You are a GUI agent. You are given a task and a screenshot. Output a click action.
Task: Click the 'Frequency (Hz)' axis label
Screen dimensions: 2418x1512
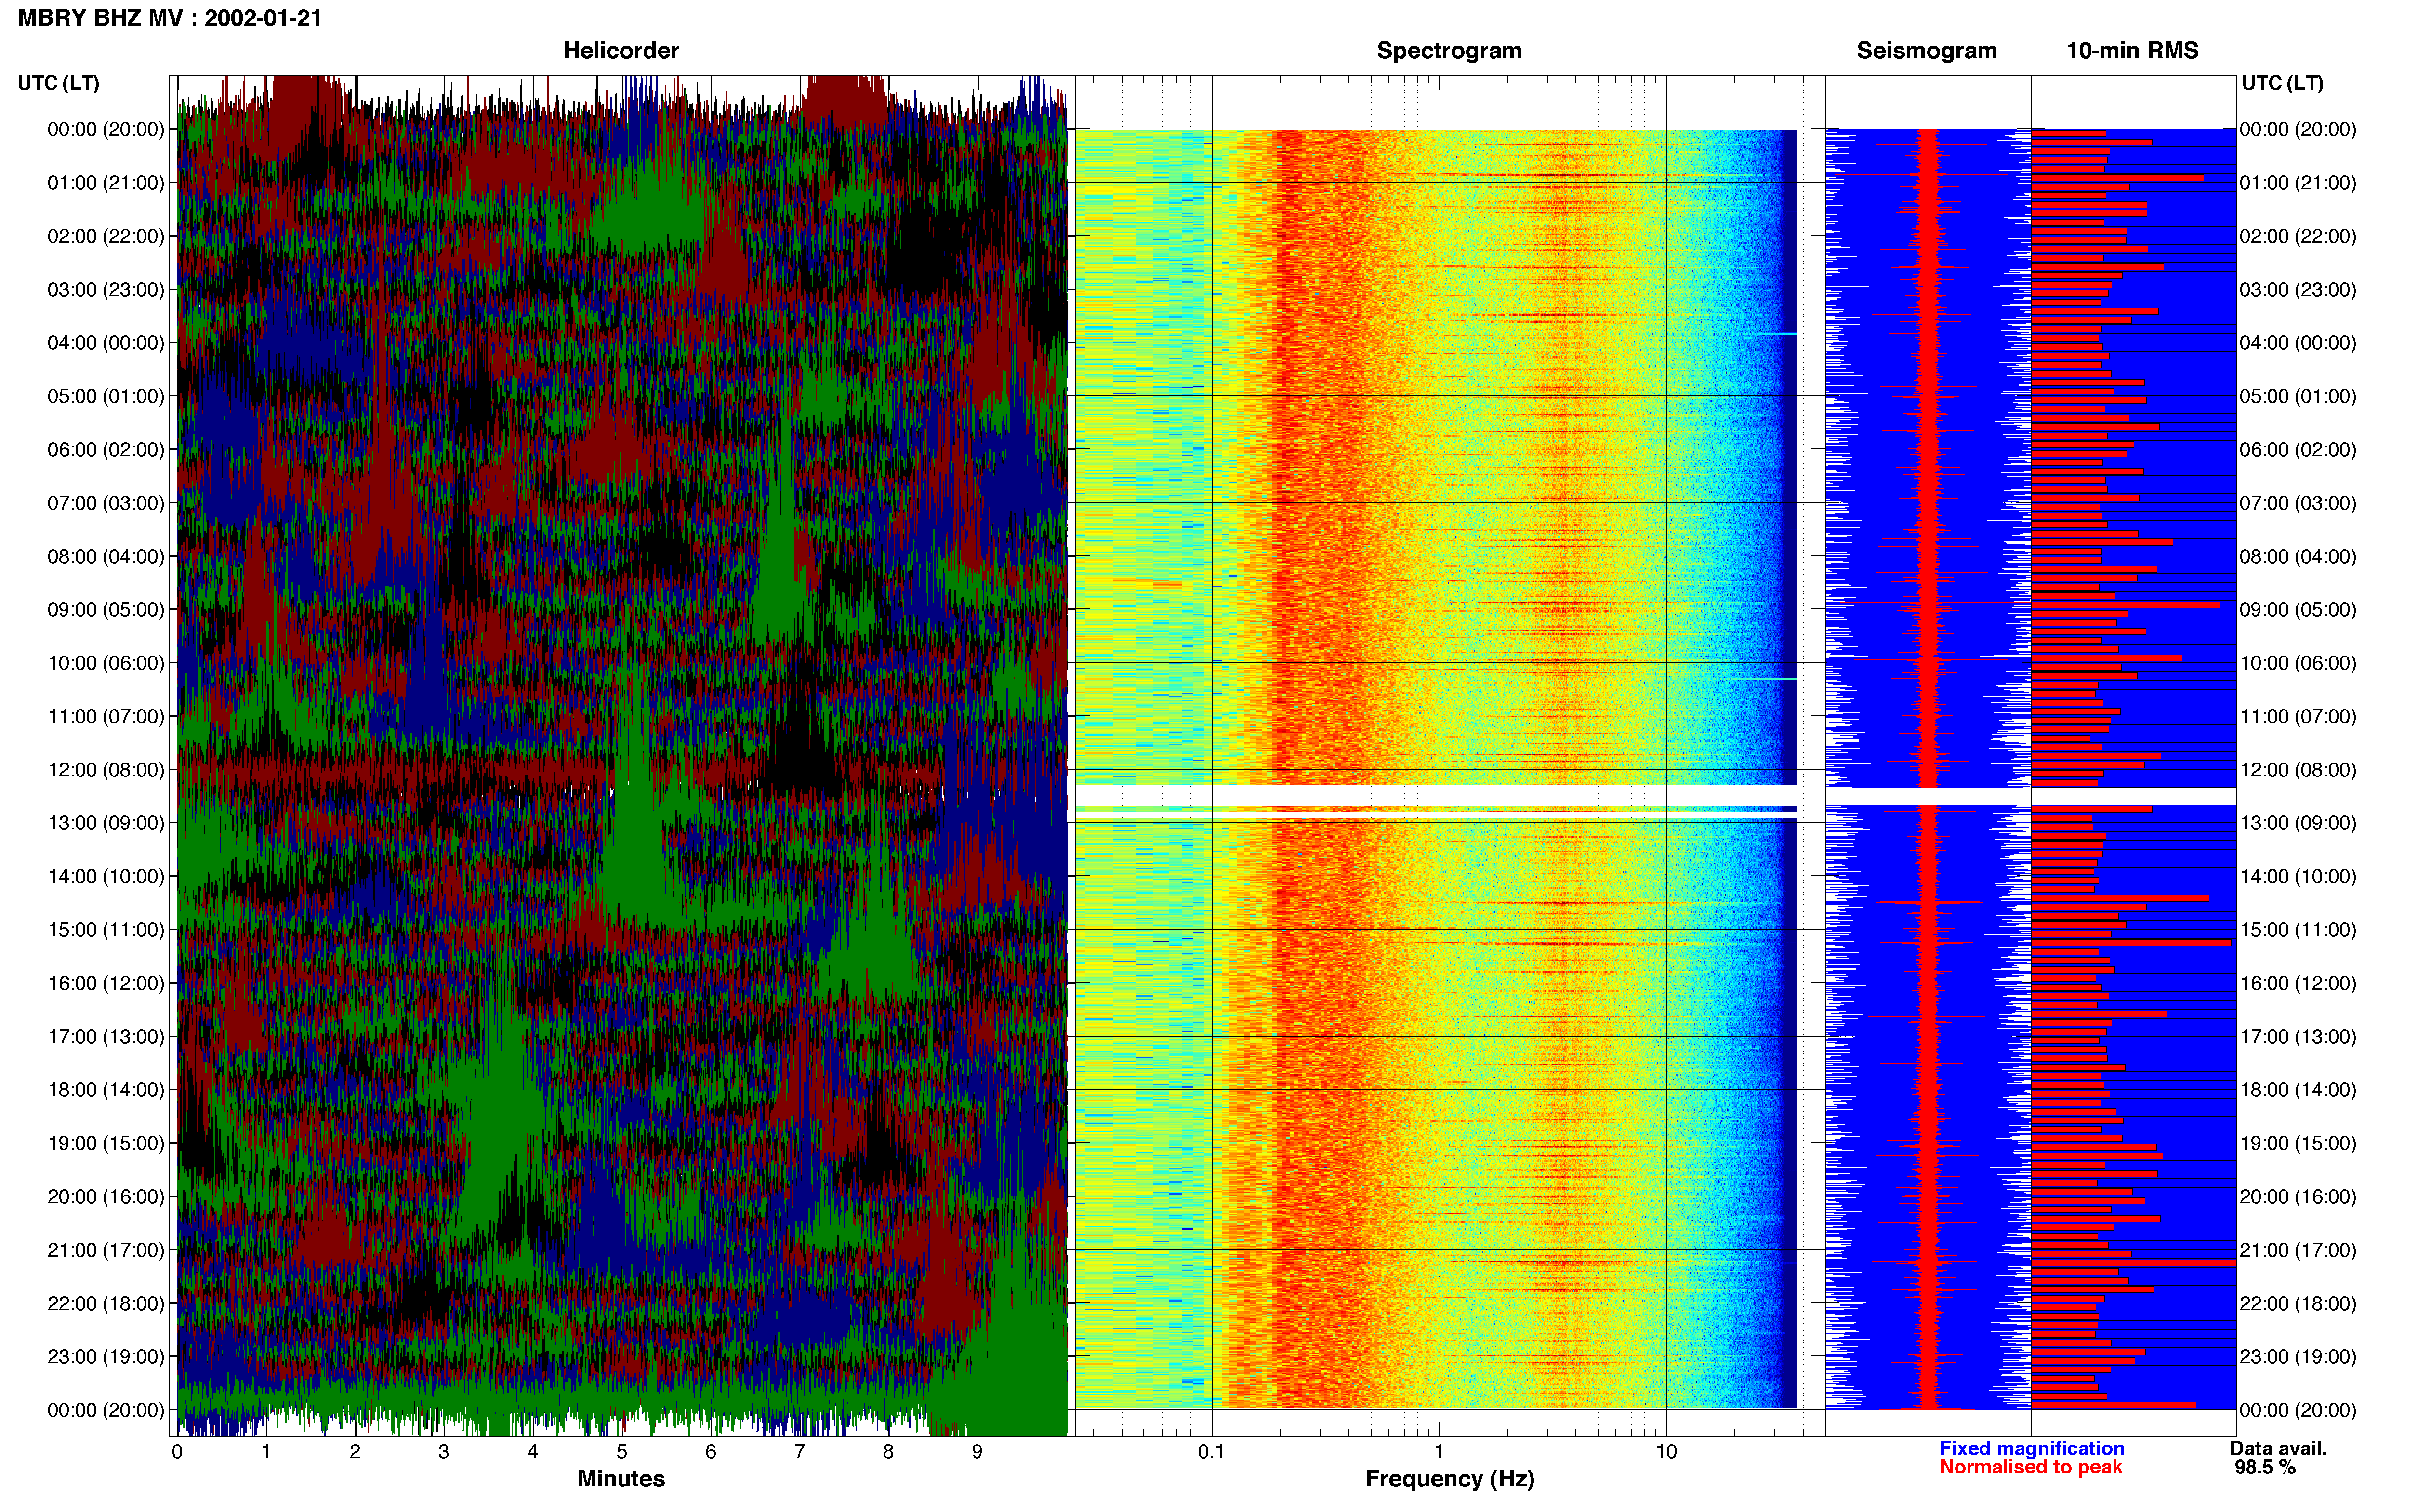[x=1449, y=1479]
